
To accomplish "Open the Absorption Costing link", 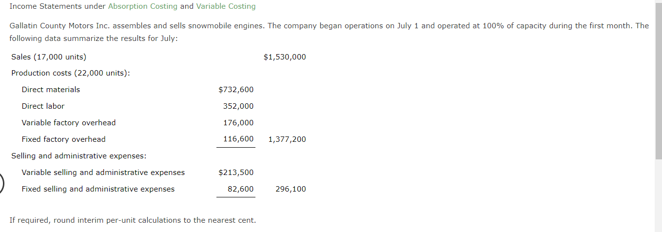I will coord(142,6).
